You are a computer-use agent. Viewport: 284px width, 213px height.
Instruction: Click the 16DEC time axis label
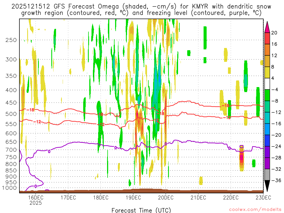pyautogui.click(x=35, y=197)
